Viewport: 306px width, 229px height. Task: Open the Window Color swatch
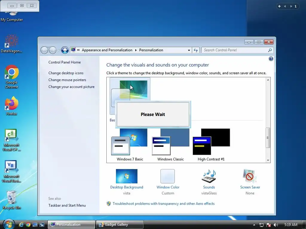tap(168, 176)
